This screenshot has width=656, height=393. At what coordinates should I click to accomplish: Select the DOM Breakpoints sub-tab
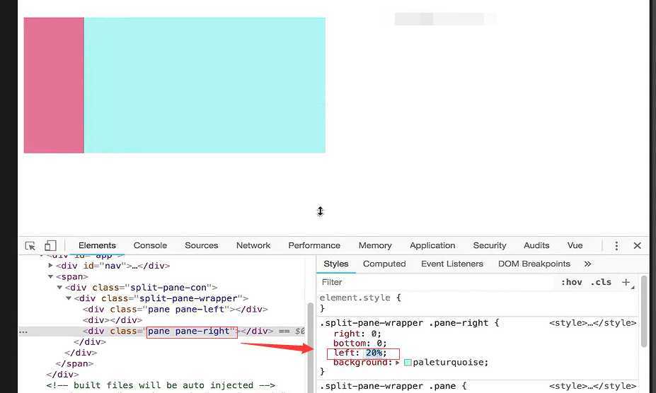534,264
